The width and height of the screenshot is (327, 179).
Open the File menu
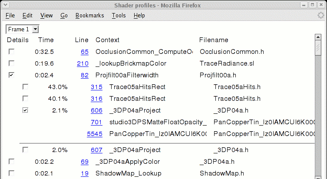coord(10,15)
